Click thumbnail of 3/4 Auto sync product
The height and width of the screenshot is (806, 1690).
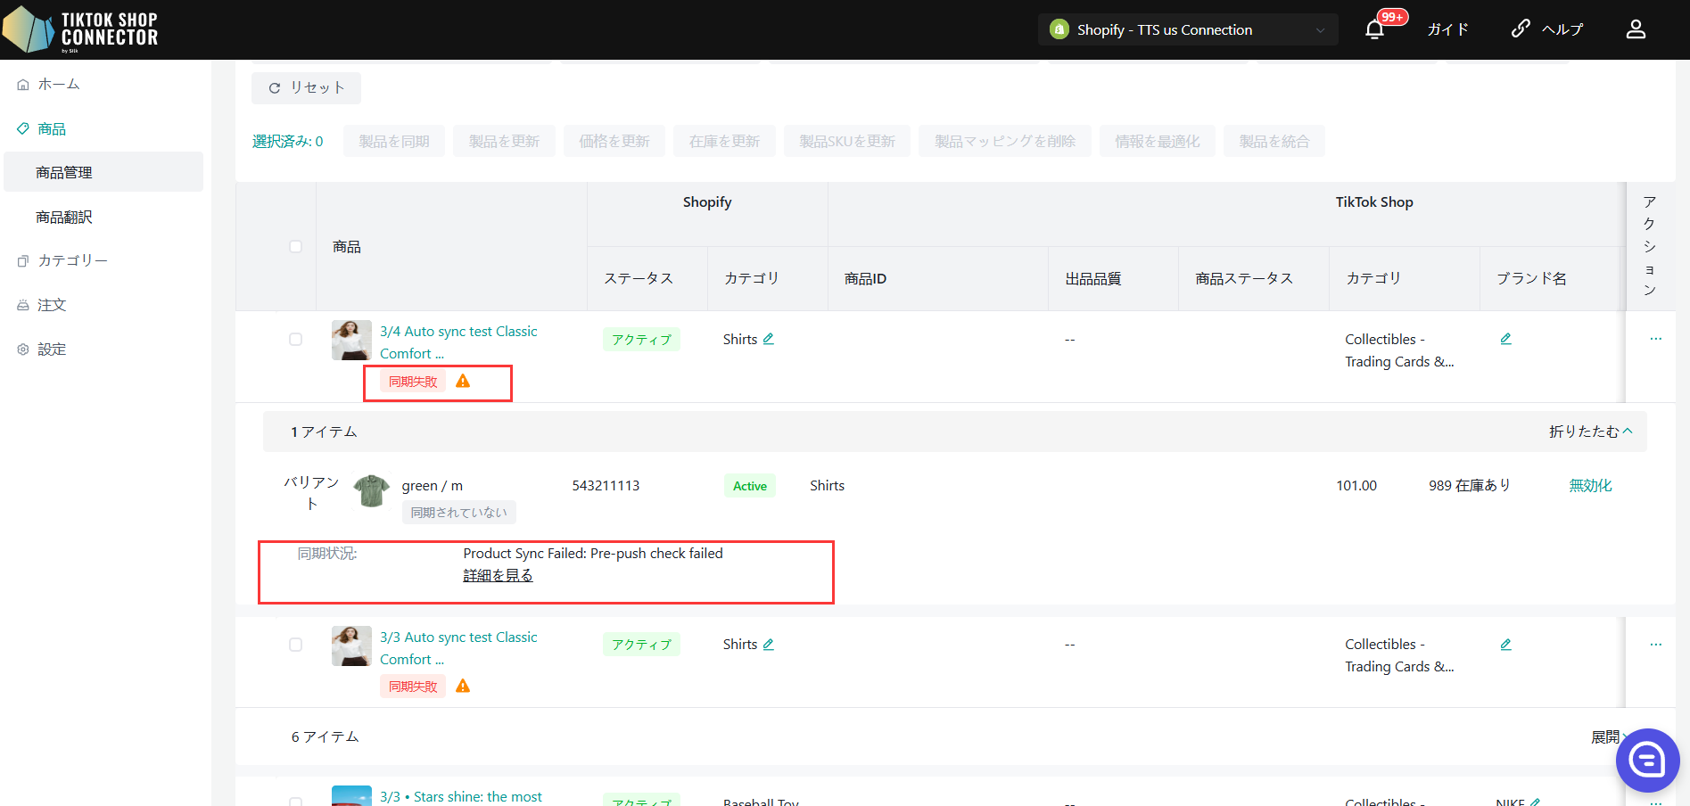tap(351, 341)
